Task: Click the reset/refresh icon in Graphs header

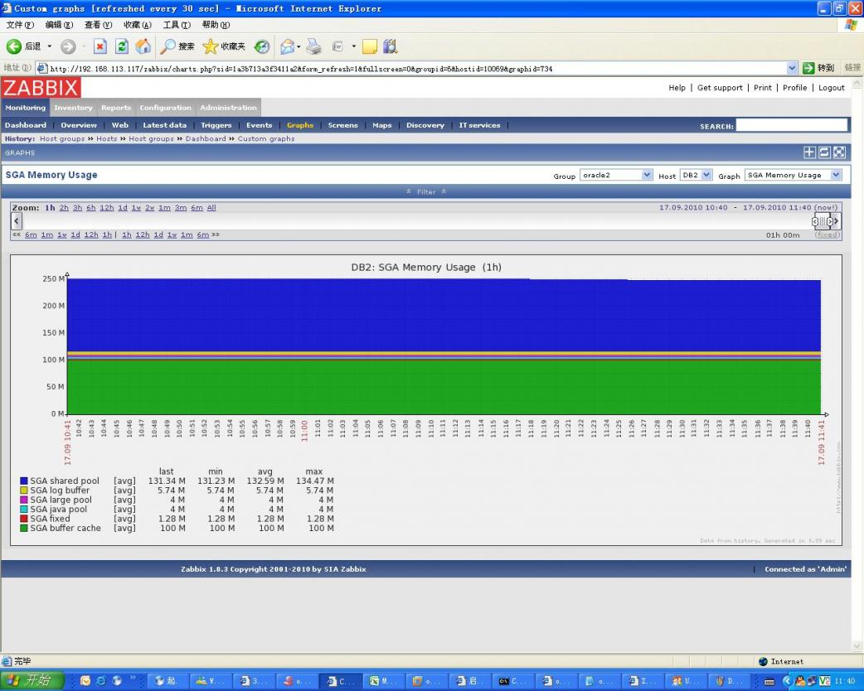Action: 824,152
